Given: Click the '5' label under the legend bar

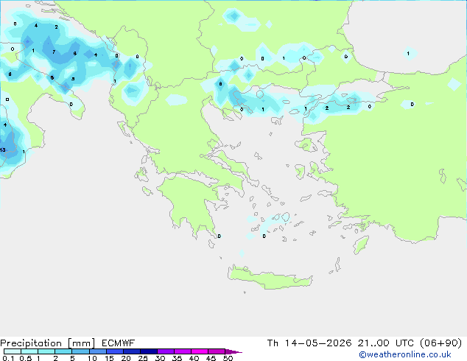Looking at the screenshot, I should point(72,358).
